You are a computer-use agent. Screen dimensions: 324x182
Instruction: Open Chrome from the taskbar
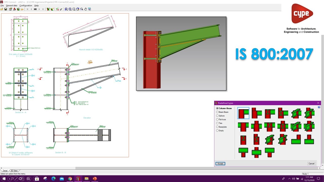(x=70, y=178)
